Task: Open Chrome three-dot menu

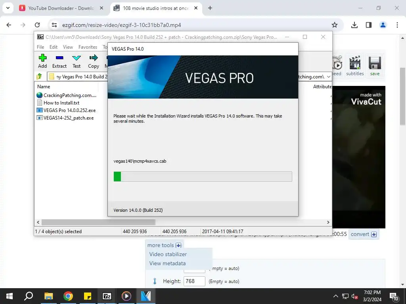Action: pos(397,25)
